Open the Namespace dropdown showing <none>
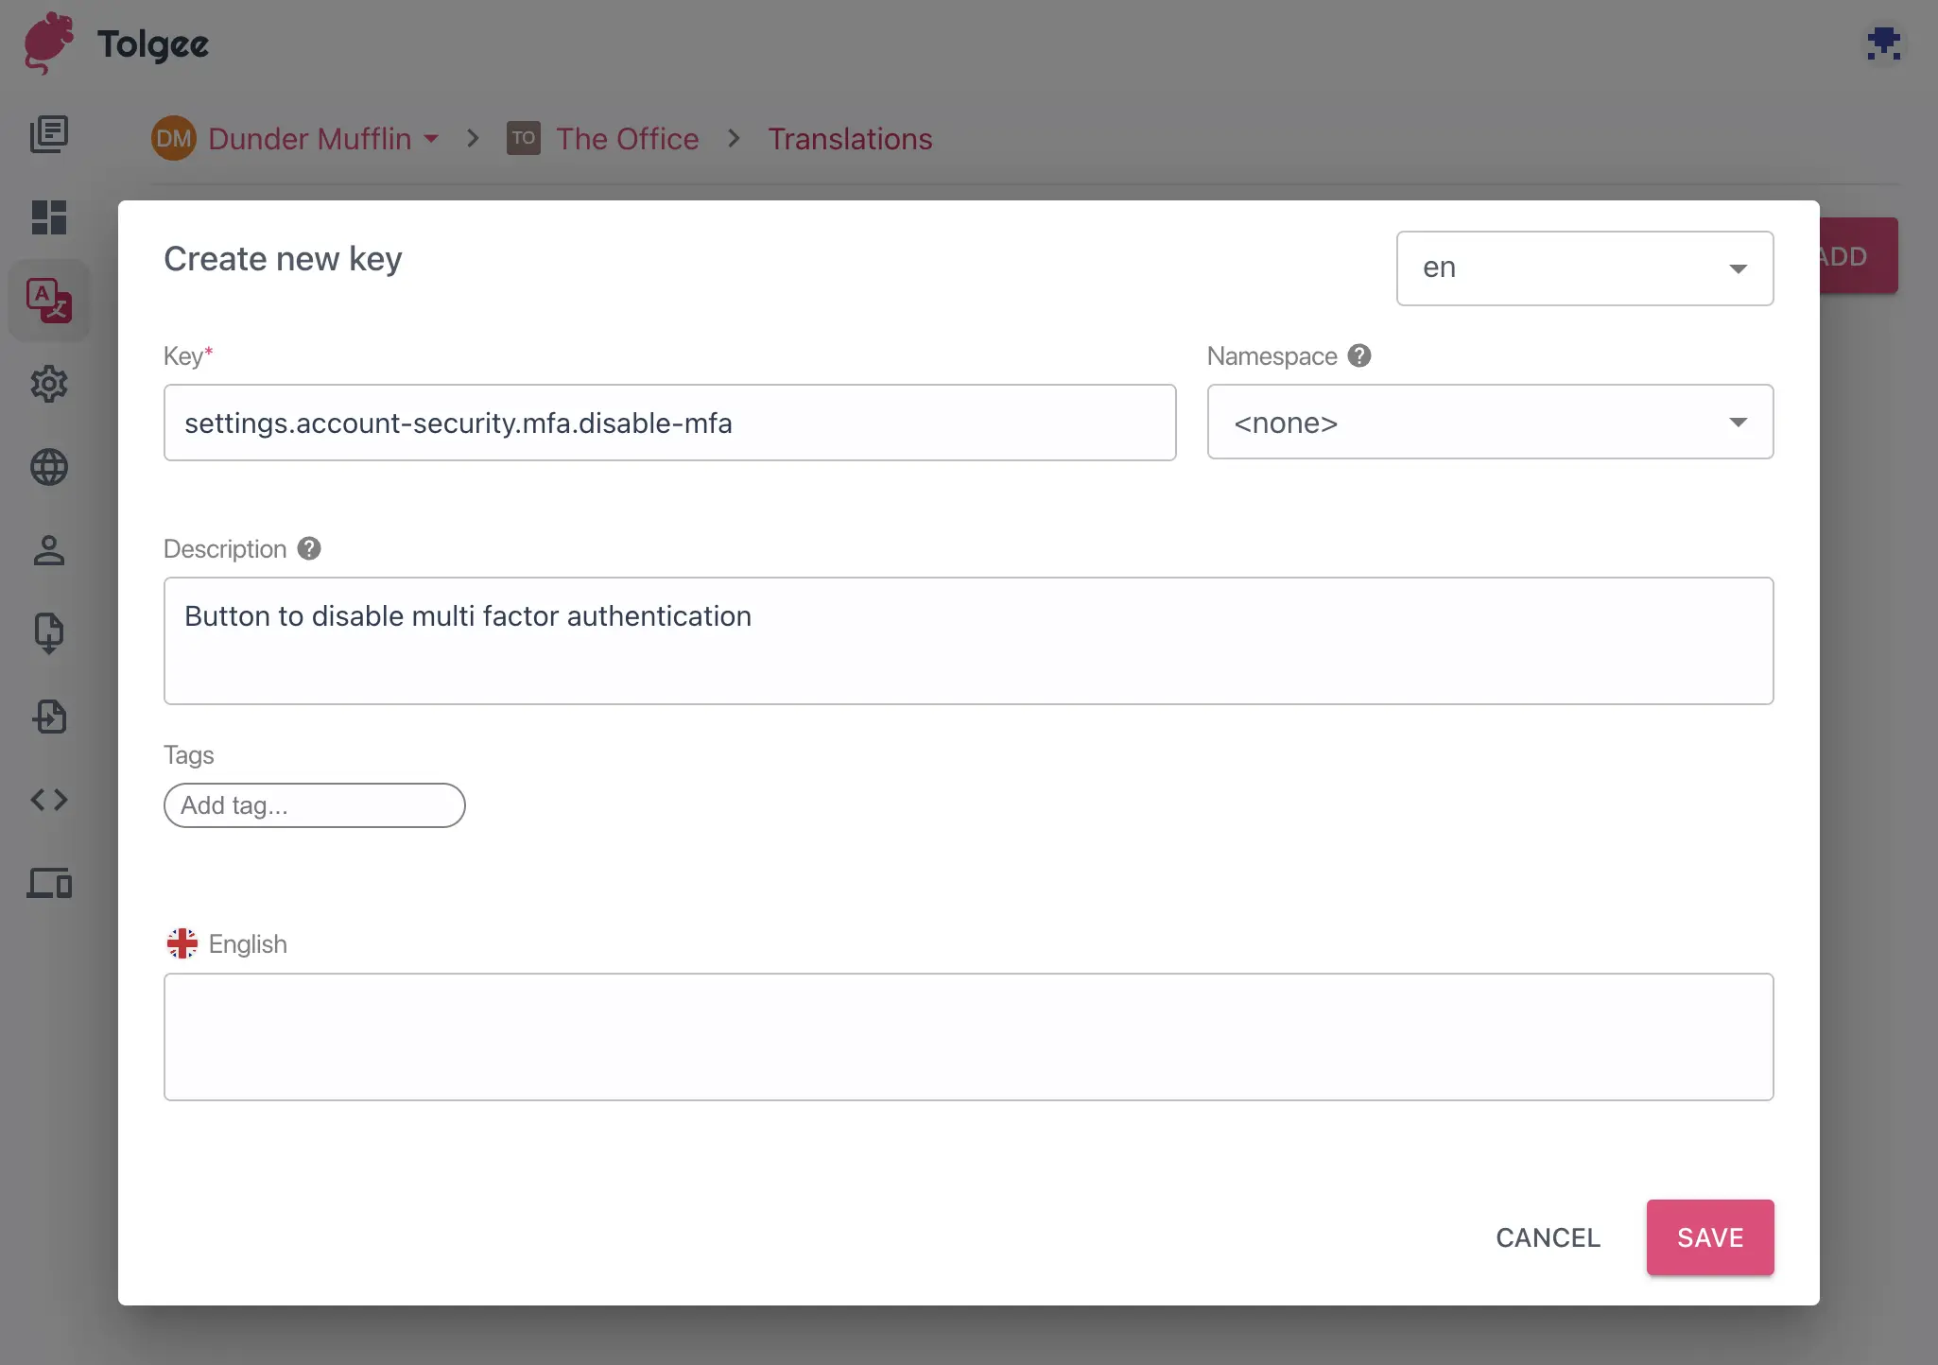The width and height of the screenshot is (1938, 1365). coord(1489,422)
